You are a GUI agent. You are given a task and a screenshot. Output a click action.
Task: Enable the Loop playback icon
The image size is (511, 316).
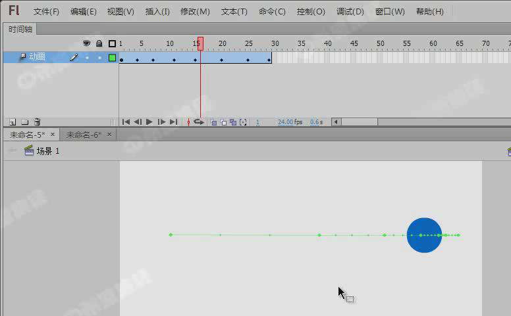198,122
